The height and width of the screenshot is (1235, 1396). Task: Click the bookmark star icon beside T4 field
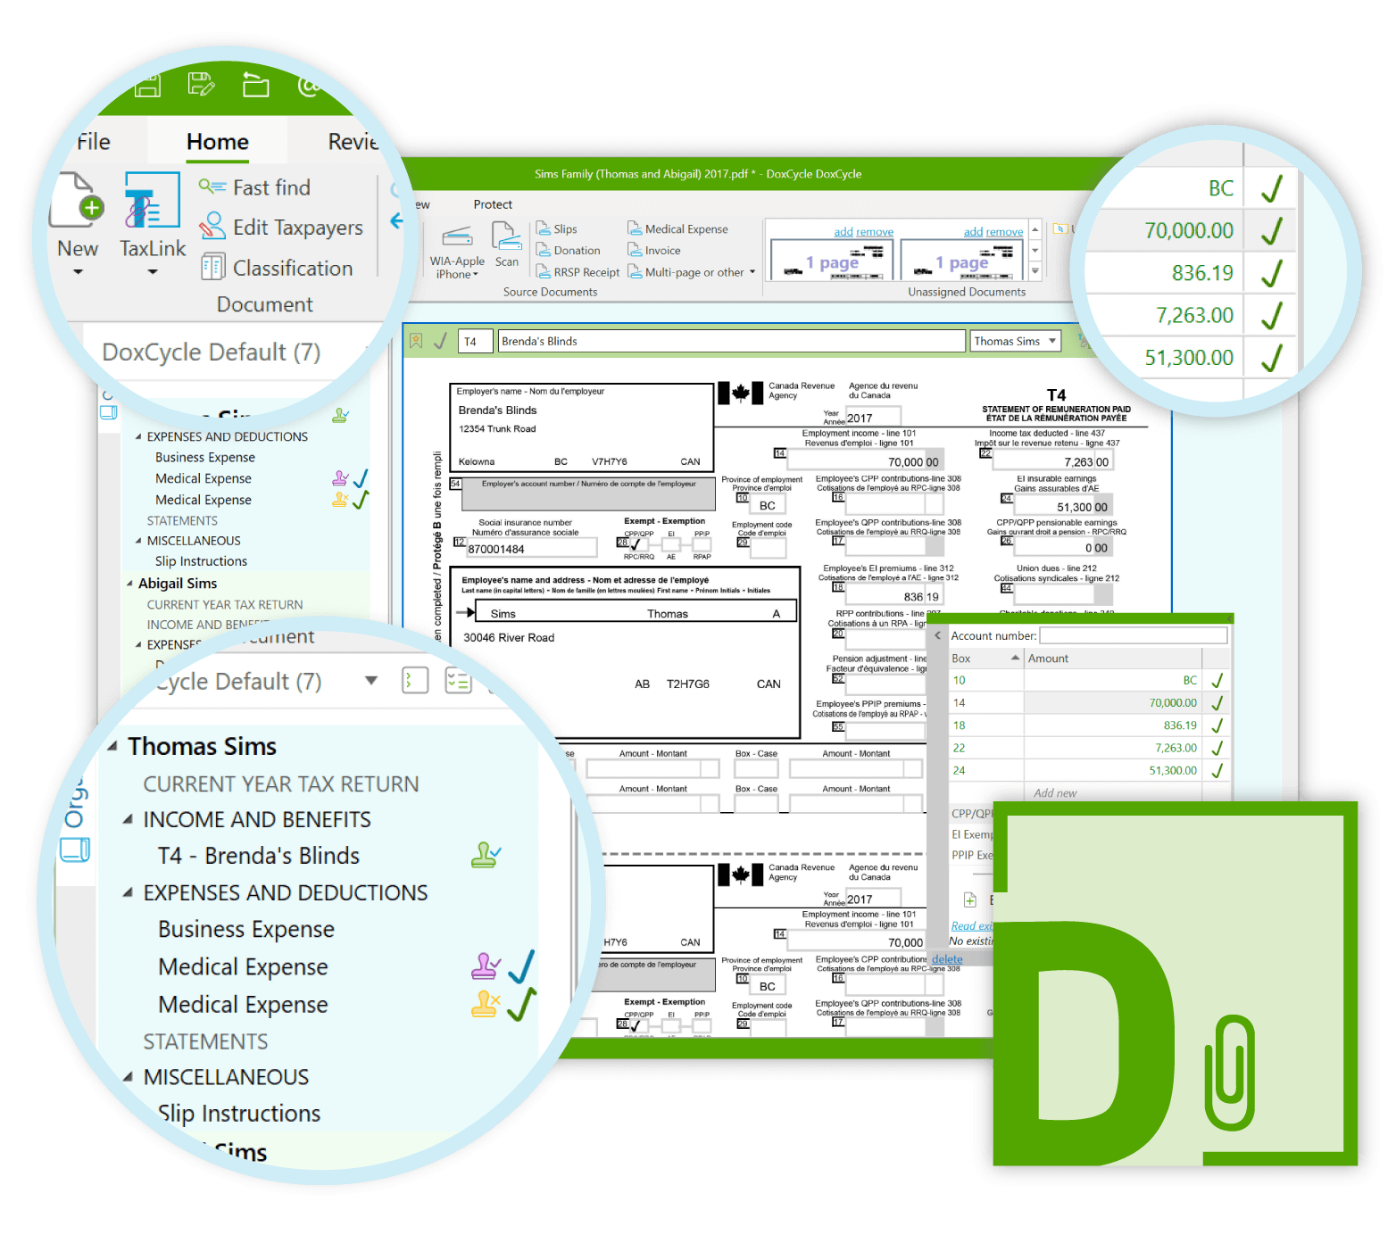[x=416, y=341]
